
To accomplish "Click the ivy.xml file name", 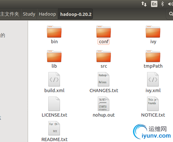I will coord(153,91).
